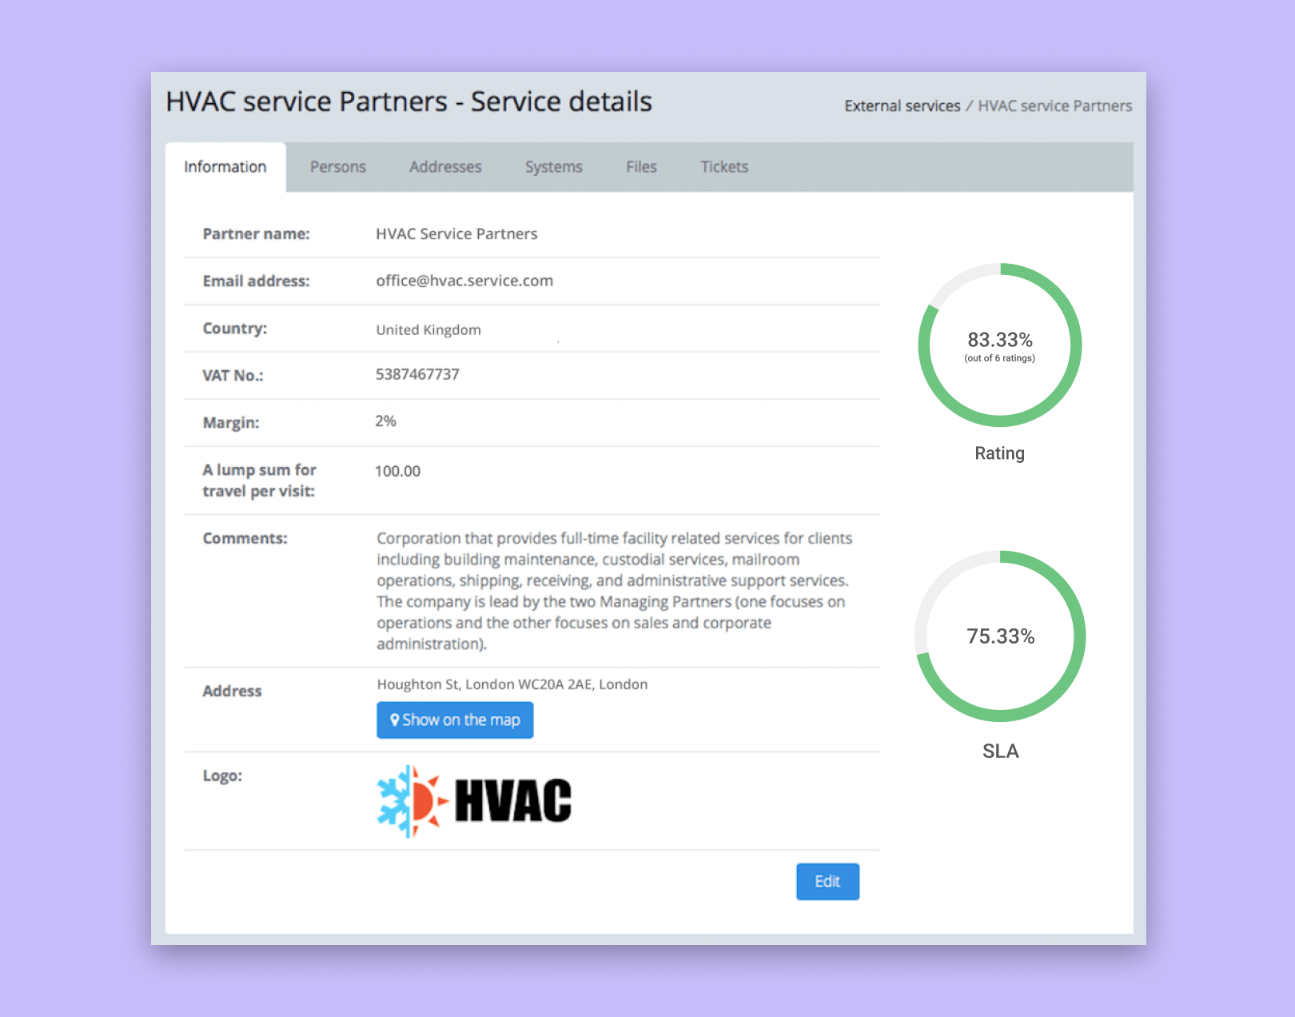
Task: Open External services breadcrumb link
Action: (x=903, y=106)
